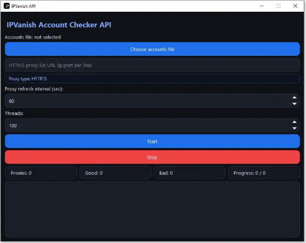Click the Good: 0 counter
Image resolution: width=306 pixels, height=243 pixels.
(115, 173)
